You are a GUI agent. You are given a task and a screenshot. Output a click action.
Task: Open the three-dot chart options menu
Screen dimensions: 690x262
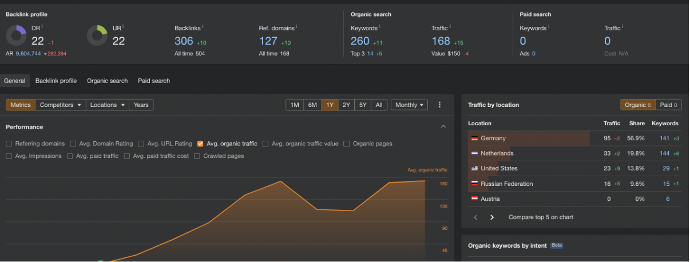pos(439,105)
